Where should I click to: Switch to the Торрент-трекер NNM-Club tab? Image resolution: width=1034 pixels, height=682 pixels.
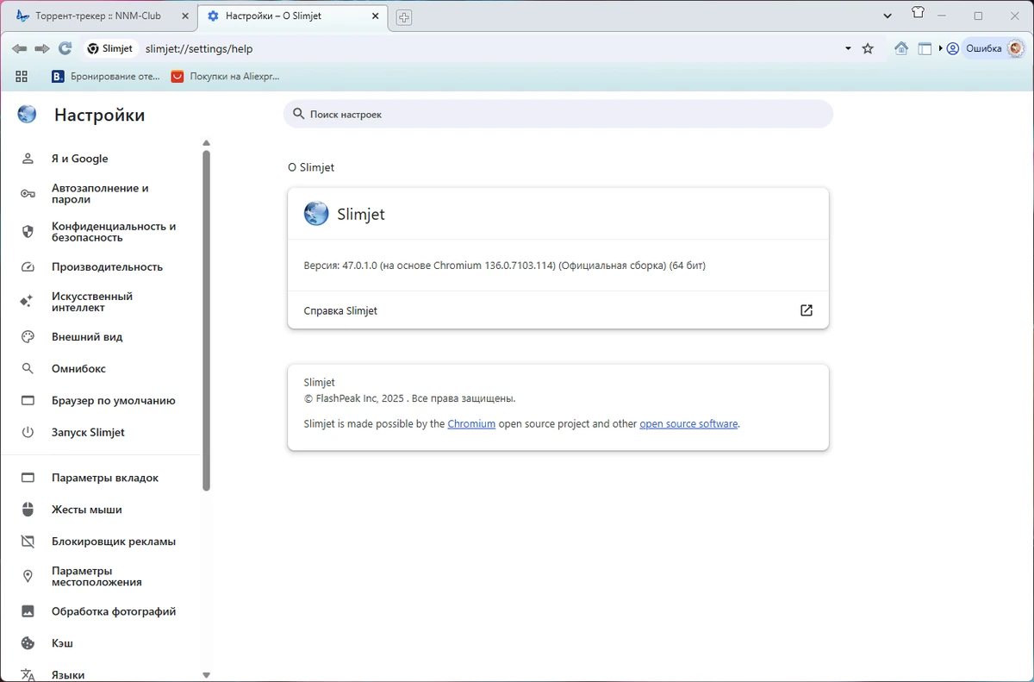click(98, 16)
